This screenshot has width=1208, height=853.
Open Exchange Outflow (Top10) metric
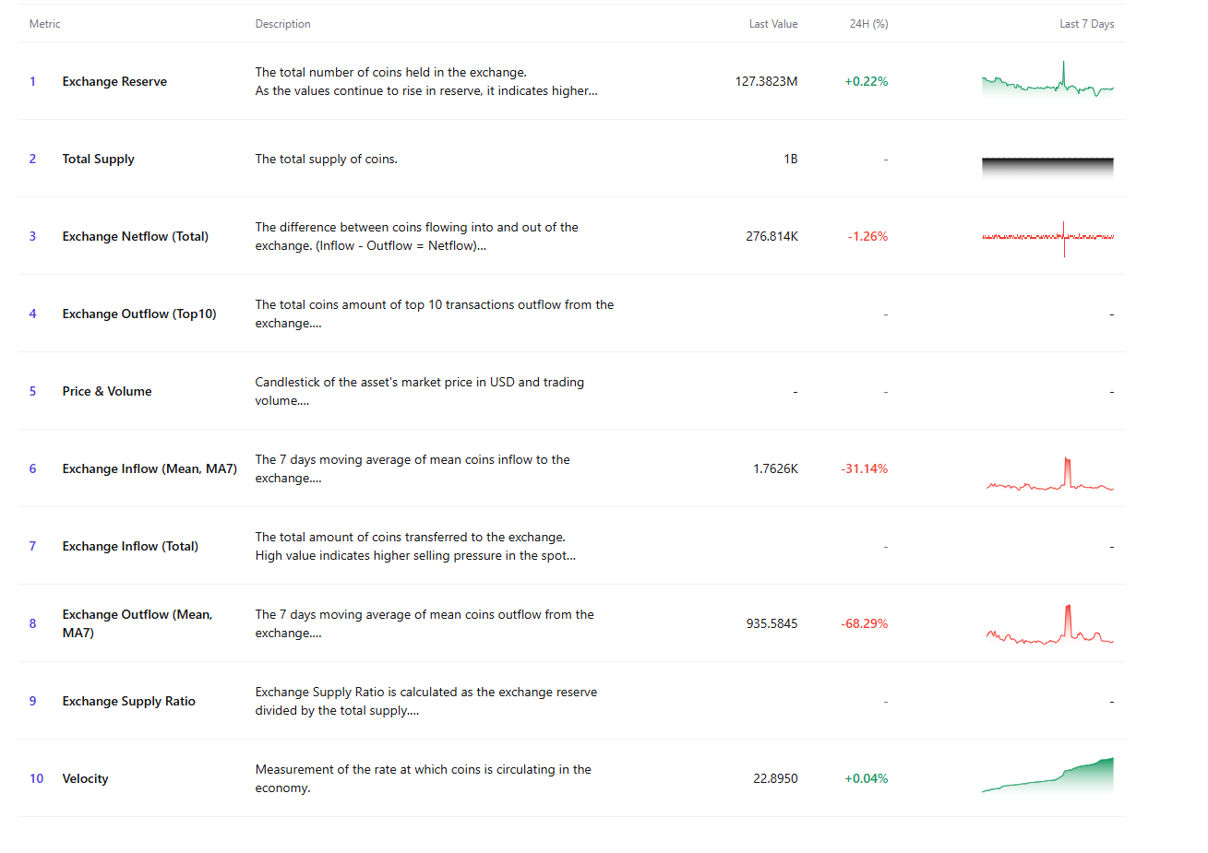139,314
